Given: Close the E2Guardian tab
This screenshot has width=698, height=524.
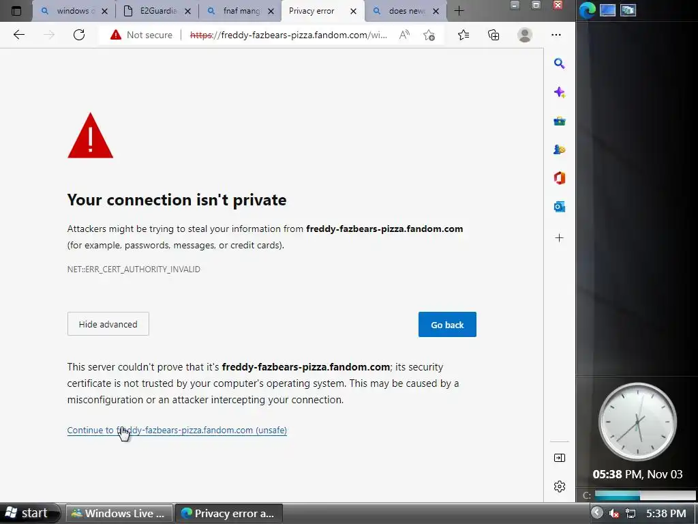Looking at the screenshot, I should pyautogui.click(x=188, y=11).
